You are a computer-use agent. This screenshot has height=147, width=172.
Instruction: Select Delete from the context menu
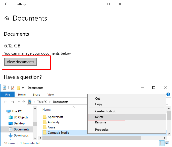pos(99,117)
